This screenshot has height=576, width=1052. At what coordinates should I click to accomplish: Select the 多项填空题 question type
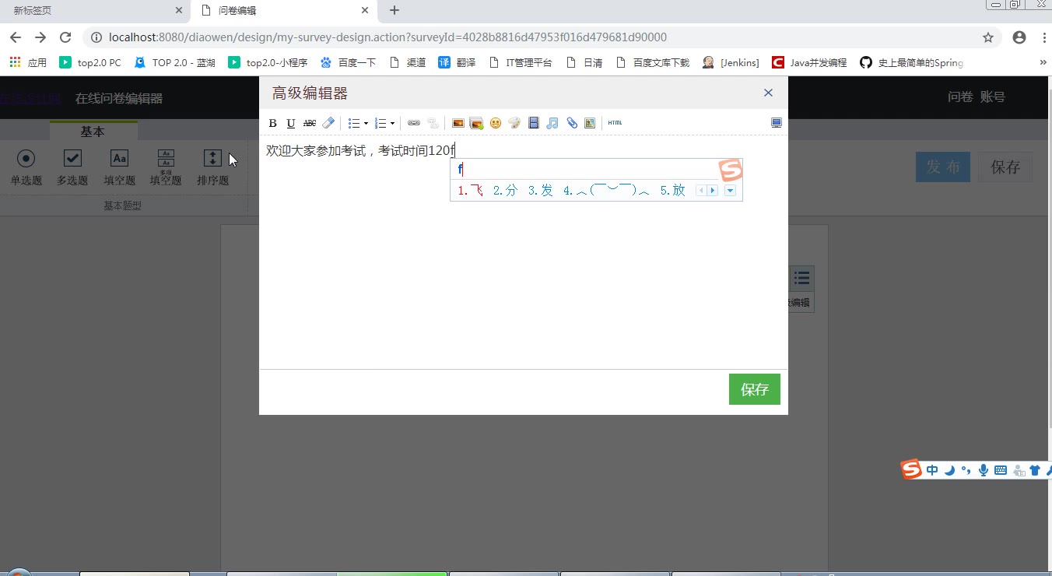pyautogui.click(x=166, y=167)
